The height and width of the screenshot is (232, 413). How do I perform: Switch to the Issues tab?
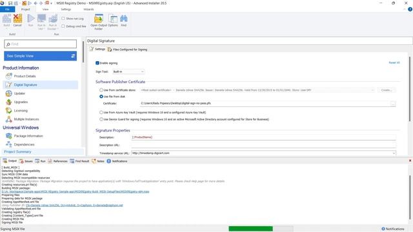pyautogui.click(x=26, y=161)
